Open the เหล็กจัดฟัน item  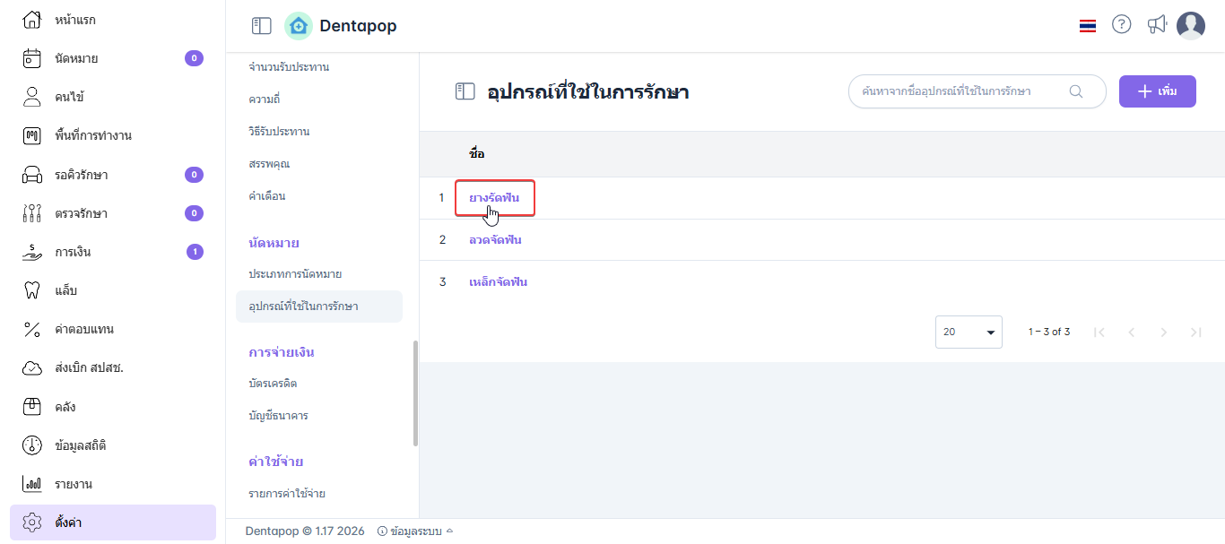[x=498, y=282]
